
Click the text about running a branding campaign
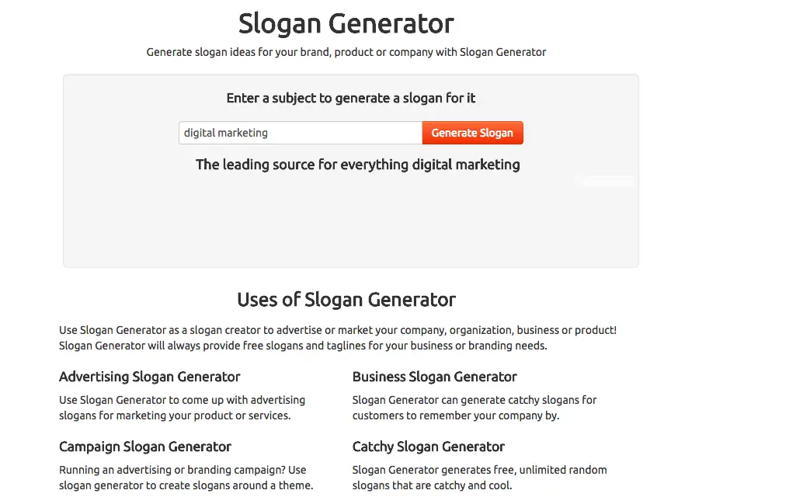coord(186,478)
